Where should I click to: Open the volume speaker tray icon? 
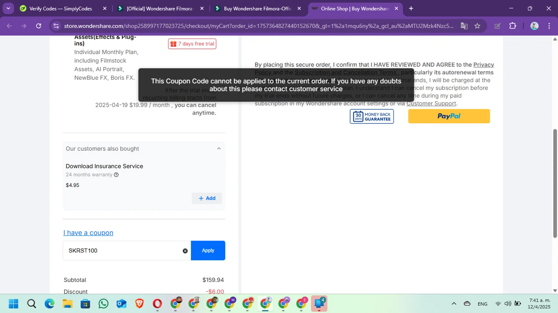tap(508, 304)
